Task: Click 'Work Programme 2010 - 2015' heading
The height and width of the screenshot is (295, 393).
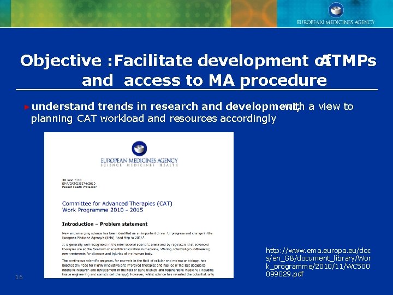Action: [103, 210]
